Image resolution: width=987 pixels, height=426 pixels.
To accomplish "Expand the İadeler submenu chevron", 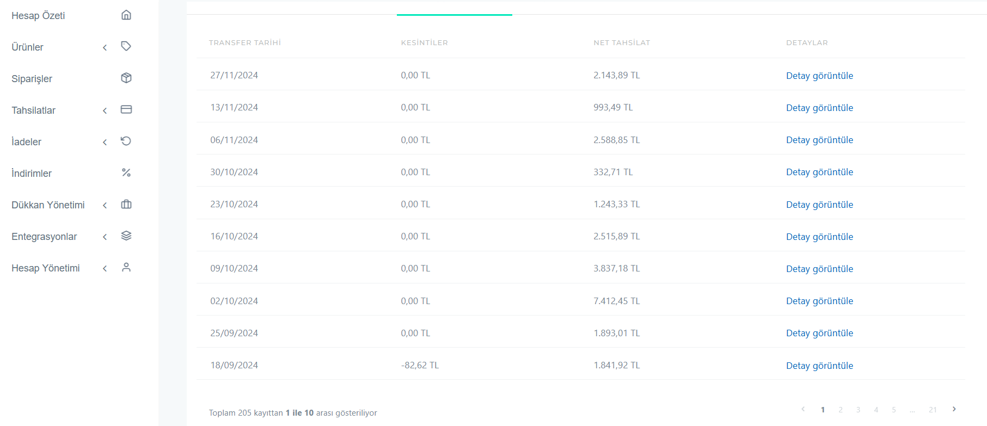I will click(105, 143).
